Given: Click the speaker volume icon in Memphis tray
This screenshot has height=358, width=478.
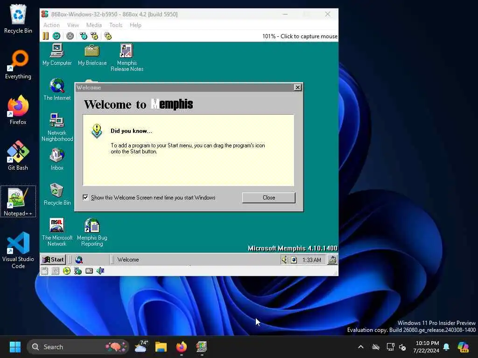Looking at the screenshot, I should click(x=284, y=260).
